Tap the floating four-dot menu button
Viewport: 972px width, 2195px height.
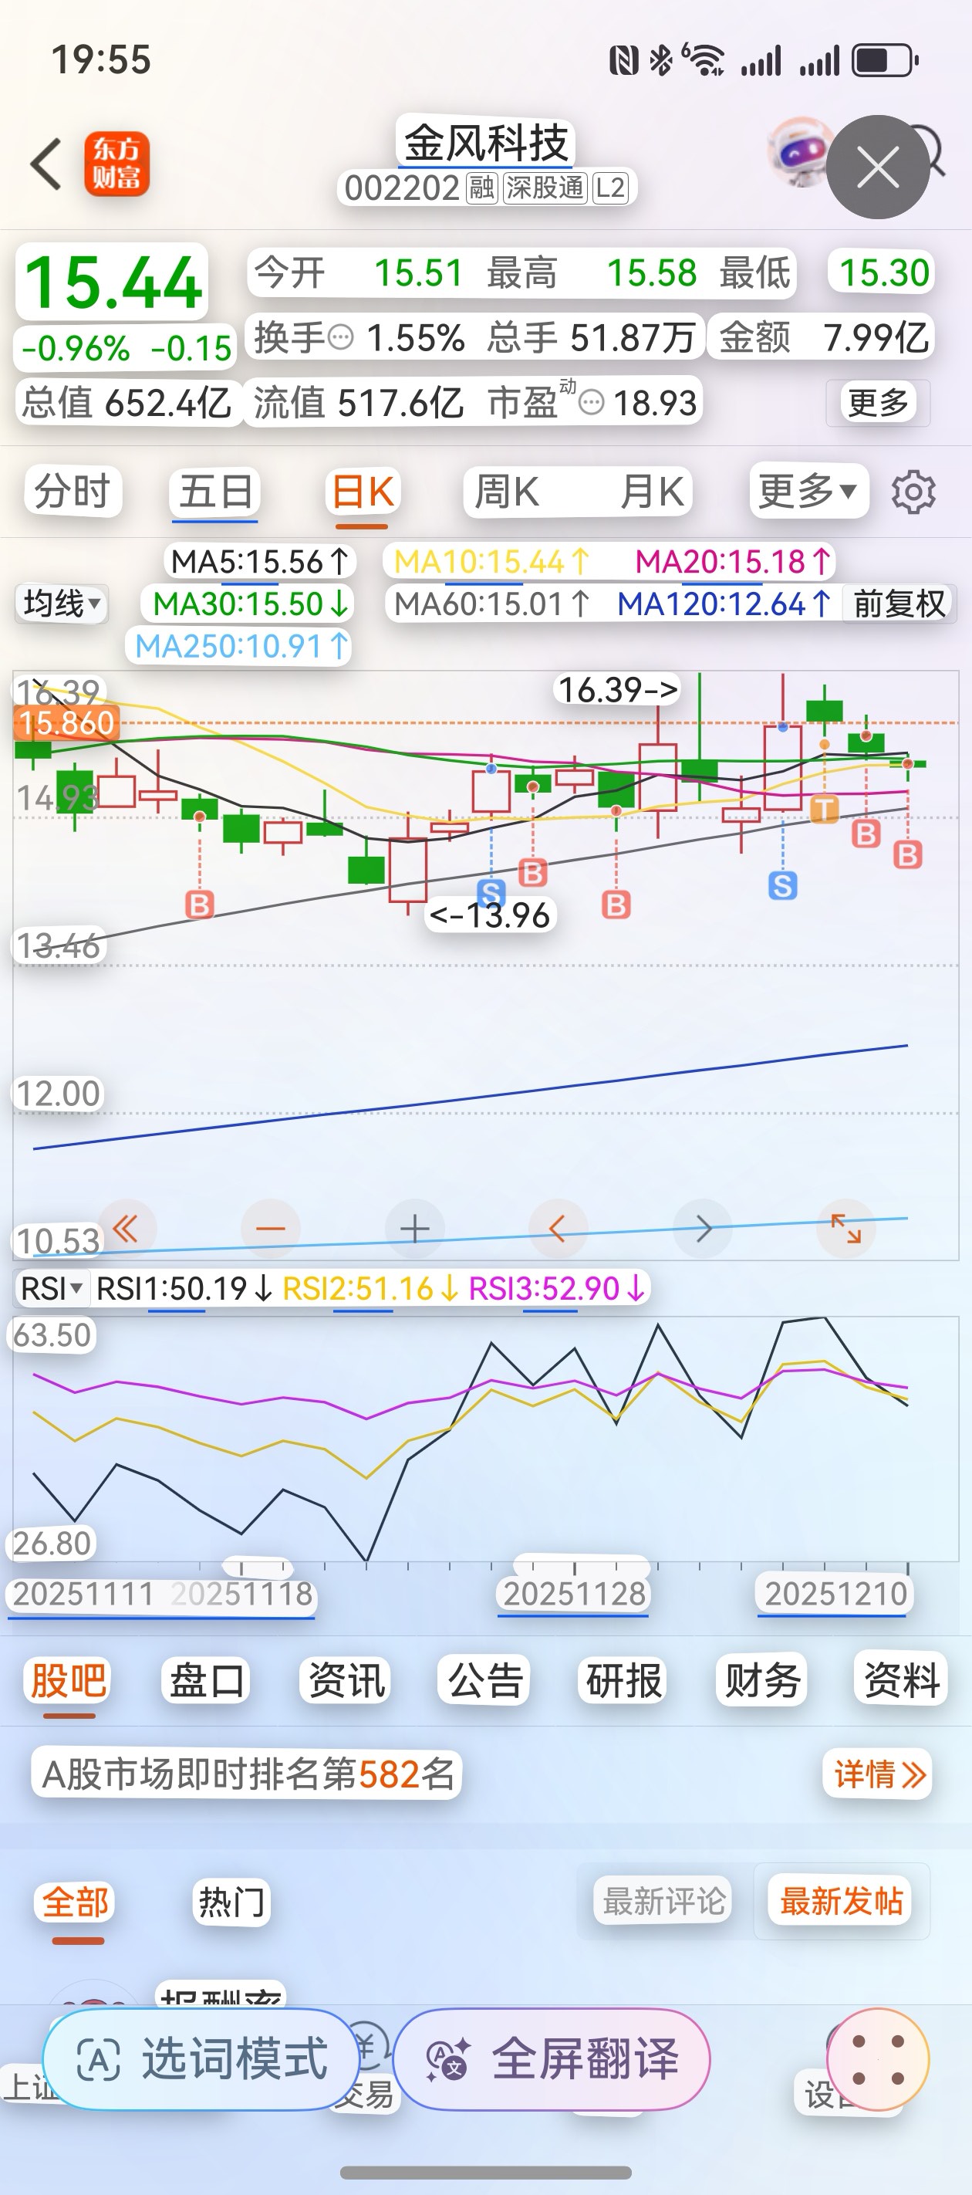pyautogui.click(x=879, y=2059)
